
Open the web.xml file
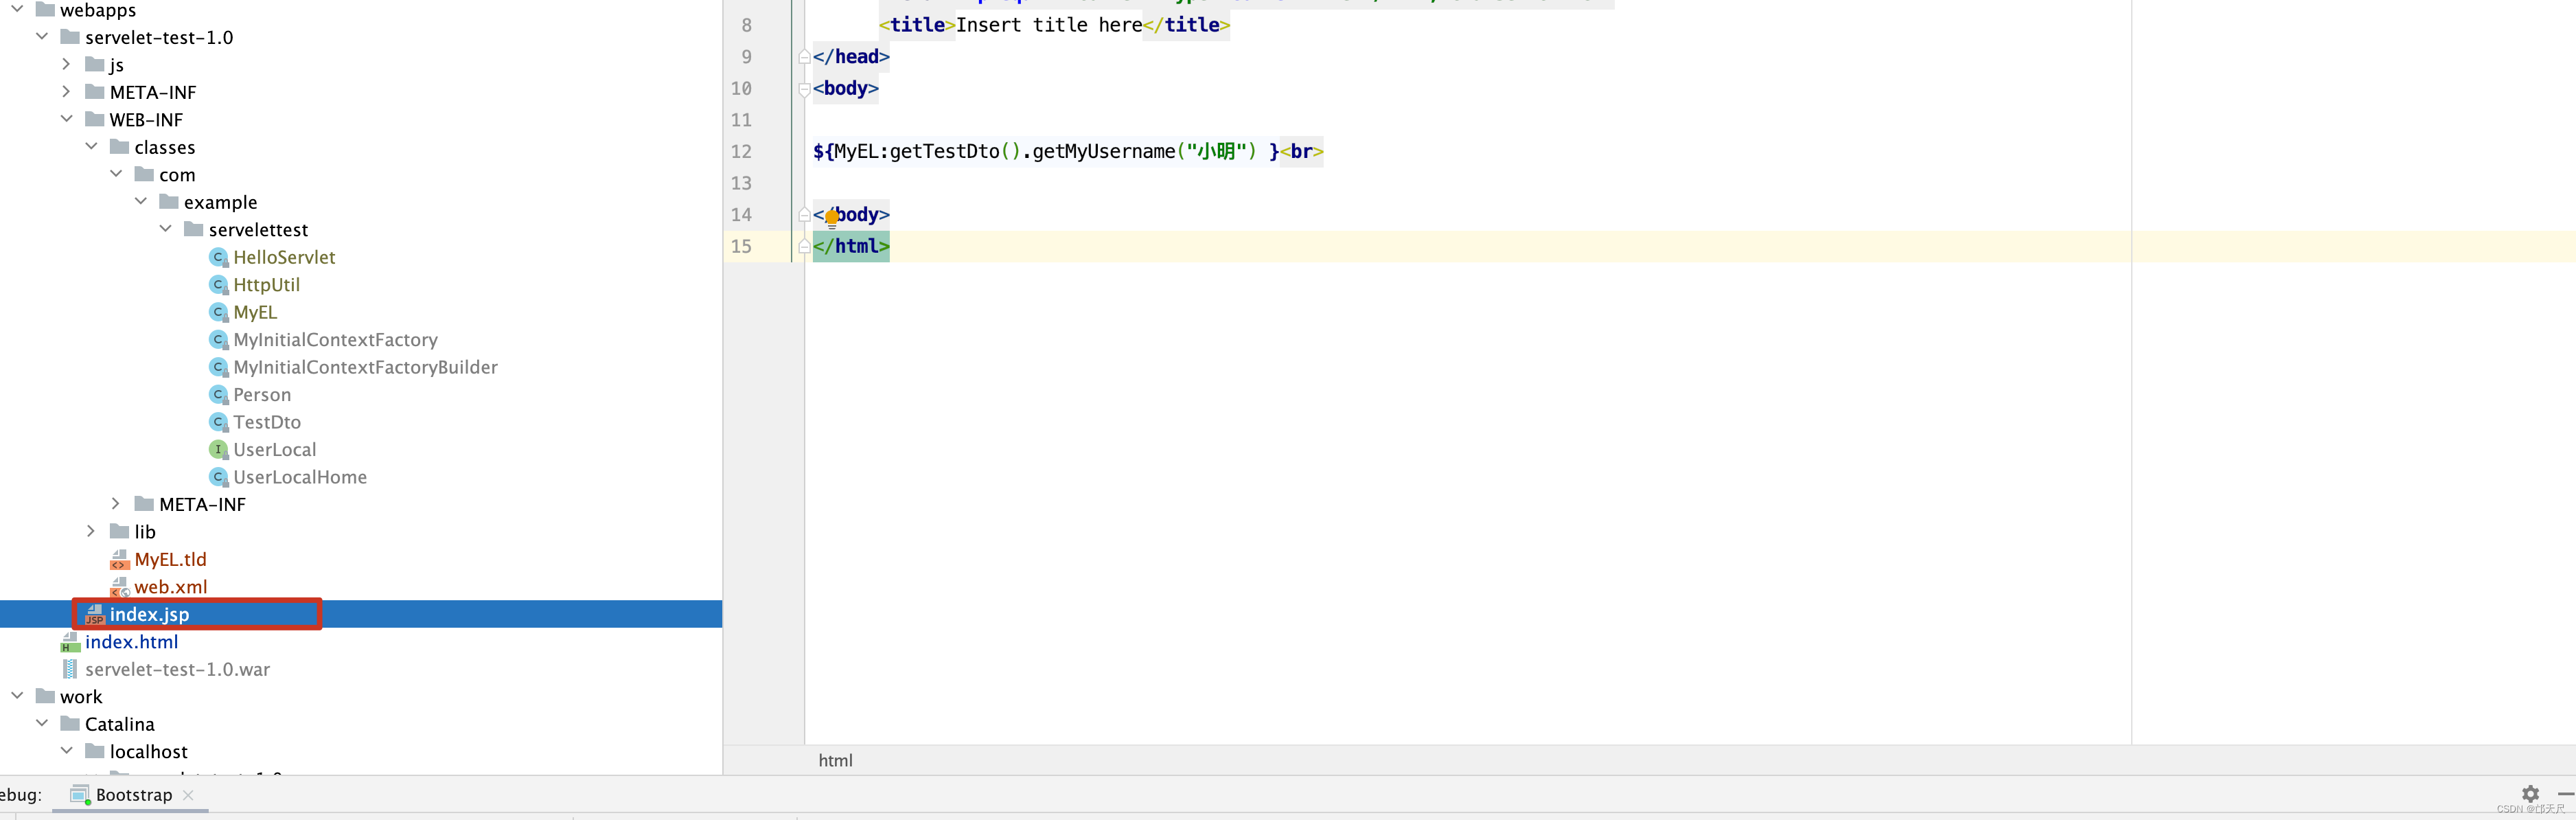click(171, 587)
